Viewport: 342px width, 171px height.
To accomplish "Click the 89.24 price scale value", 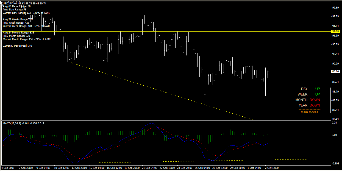I will point(335,82).
